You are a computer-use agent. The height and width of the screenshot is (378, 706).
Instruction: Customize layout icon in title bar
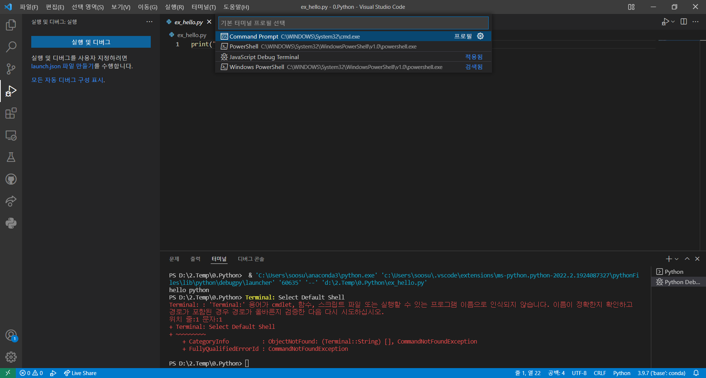point(631,7)
